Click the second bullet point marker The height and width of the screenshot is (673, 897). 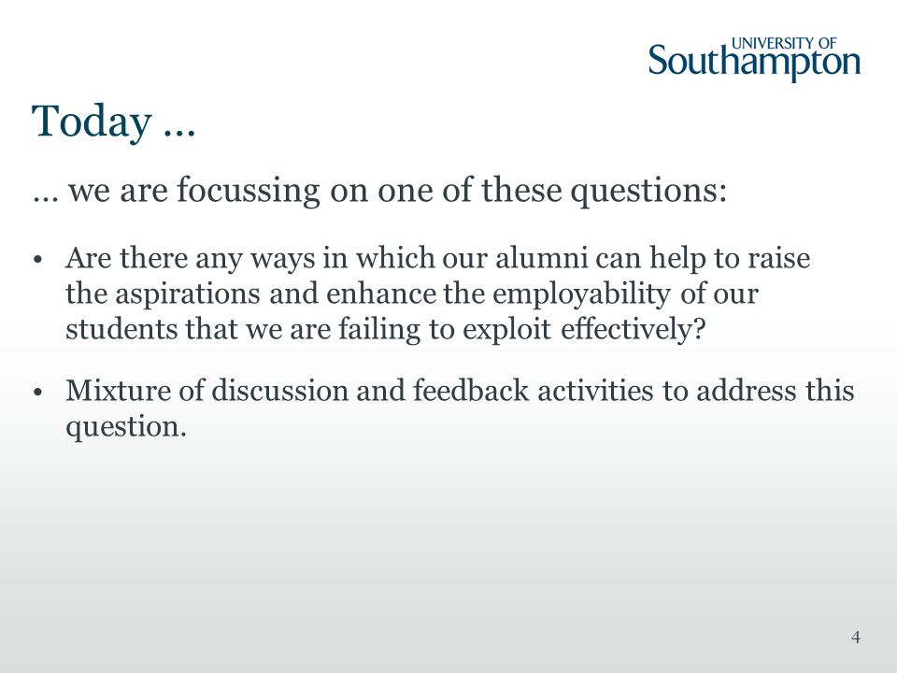tap(38, 393)
